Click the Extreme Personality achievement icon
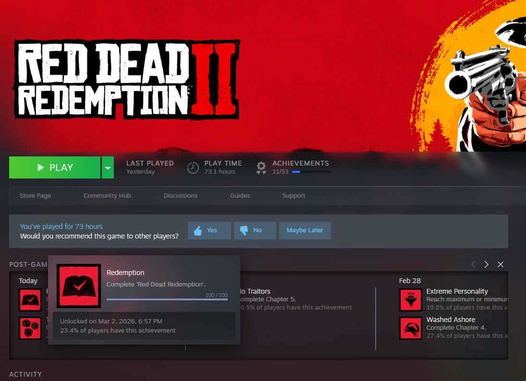This screenshot has width=526, height=381. pyautogui.click(x=411, y=300)
